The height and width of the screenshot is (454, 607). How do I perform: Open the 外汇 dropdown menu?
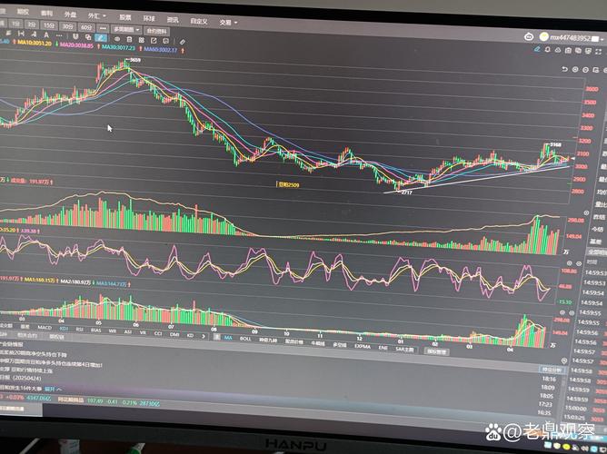(x=97, y=15)
